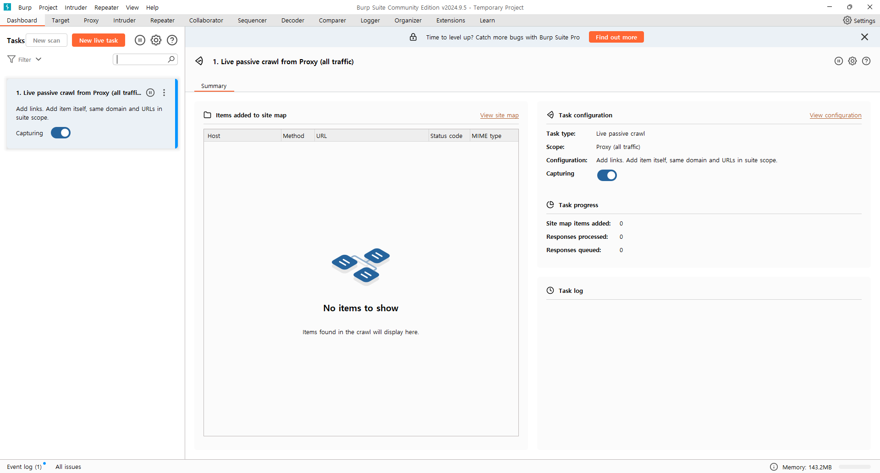Switch to the Collaborator tab
Image resolution: width=880 pixels, height=473 pixels.
pyautogui.click(x=206, y=21)
